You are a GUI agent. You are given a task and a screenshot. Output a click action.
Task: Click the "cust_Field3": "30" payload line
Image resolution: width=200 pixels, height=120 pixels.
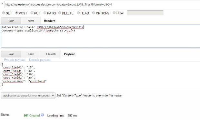click(18, 74)
